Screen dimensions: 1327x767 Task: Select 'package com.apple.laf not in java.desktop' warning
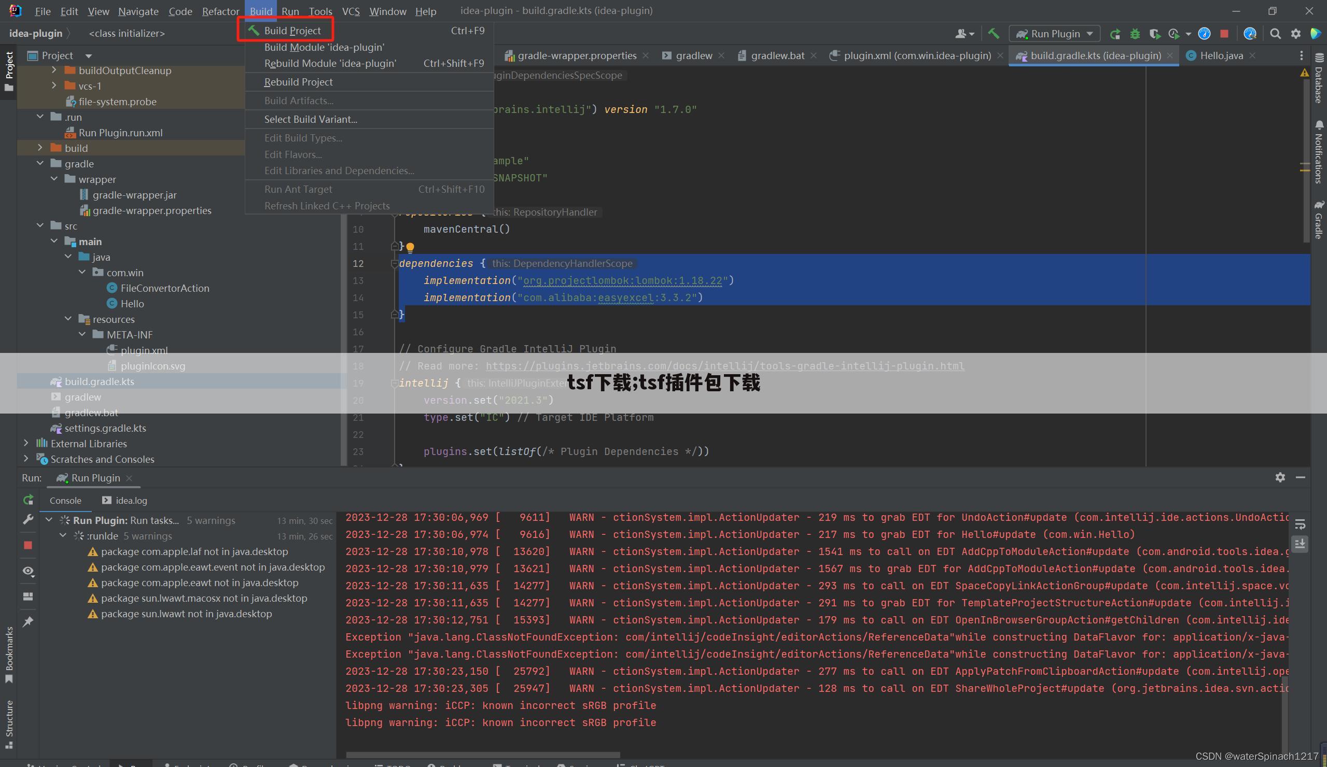[194, 551]
